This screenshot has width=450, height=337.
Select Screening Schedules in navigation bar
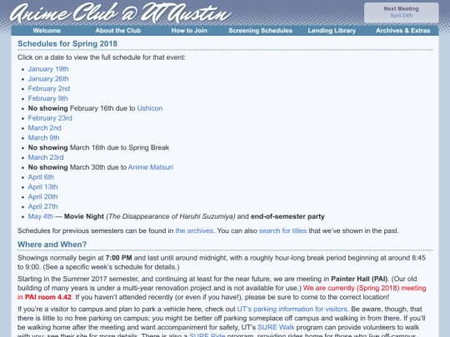pyautogui.click(x=260, y=31)
